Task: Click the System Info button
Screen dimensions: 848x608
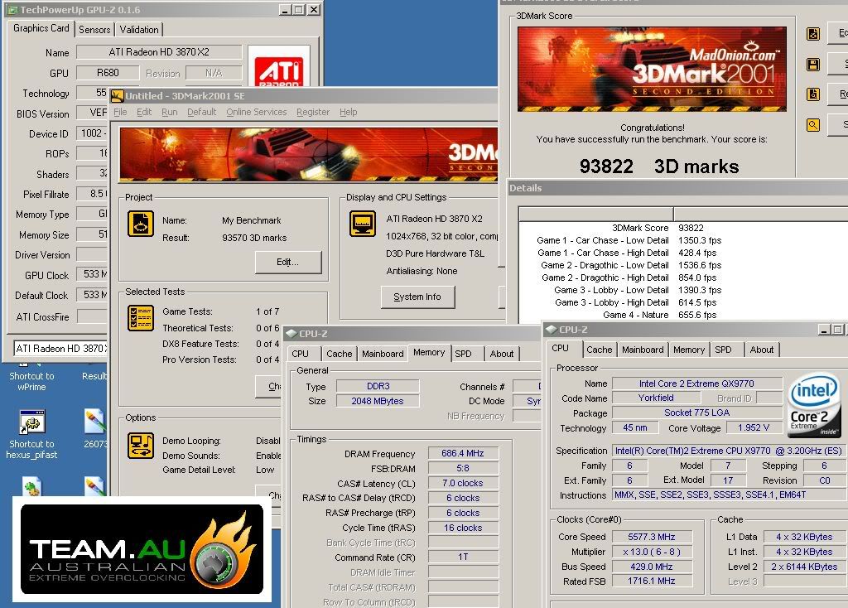Action: click(417, 297)
